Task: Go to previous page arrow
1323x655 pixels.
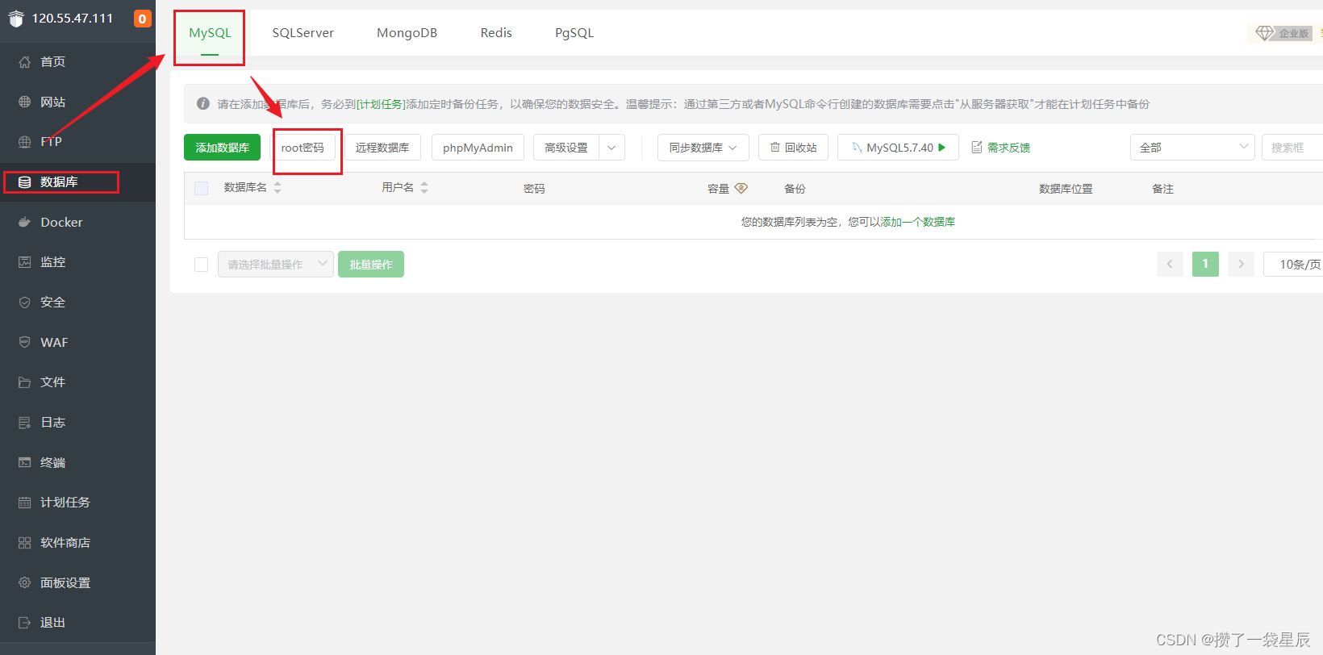Action: [1170, 264]
